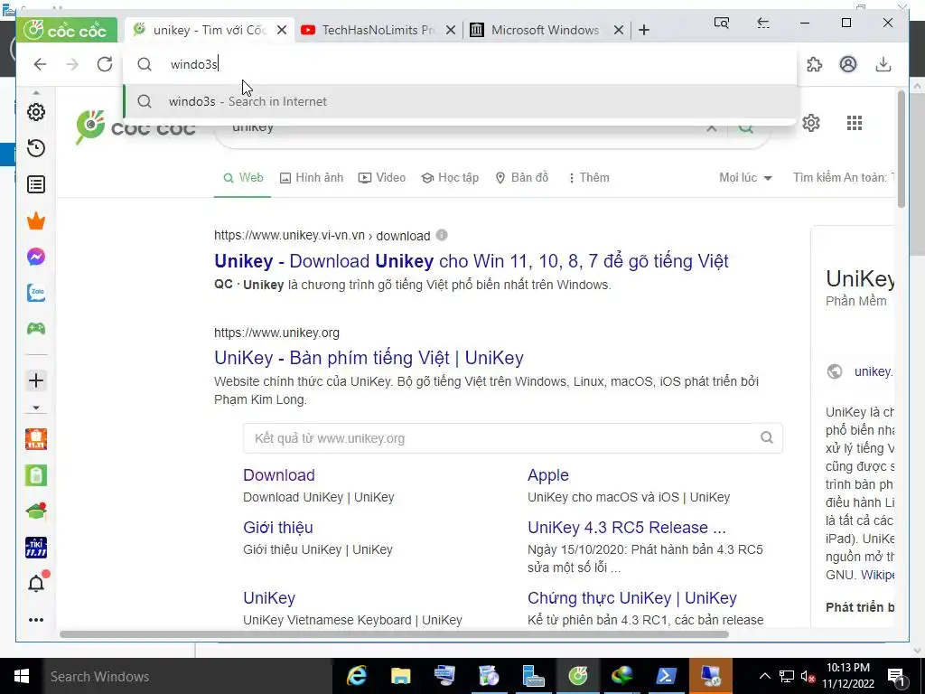Image resolution: width=925 pixels, height=694 pixels.
Task: Open Unikey Download cho Win 11 ad link
Action: coord(472,261)
